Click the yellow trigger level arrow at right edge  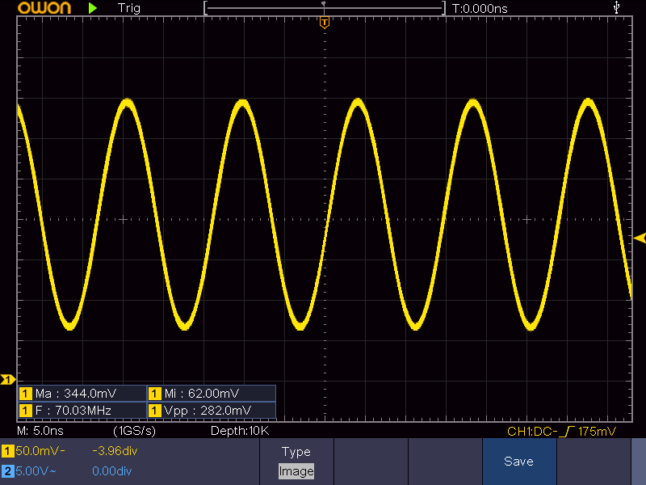pos(640,238)
